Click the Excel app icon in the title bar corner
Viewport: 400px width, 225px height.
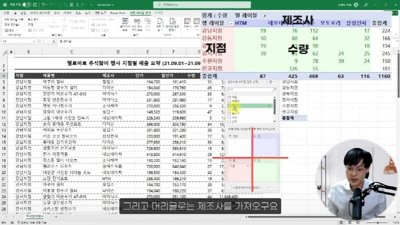coord(5,5)
